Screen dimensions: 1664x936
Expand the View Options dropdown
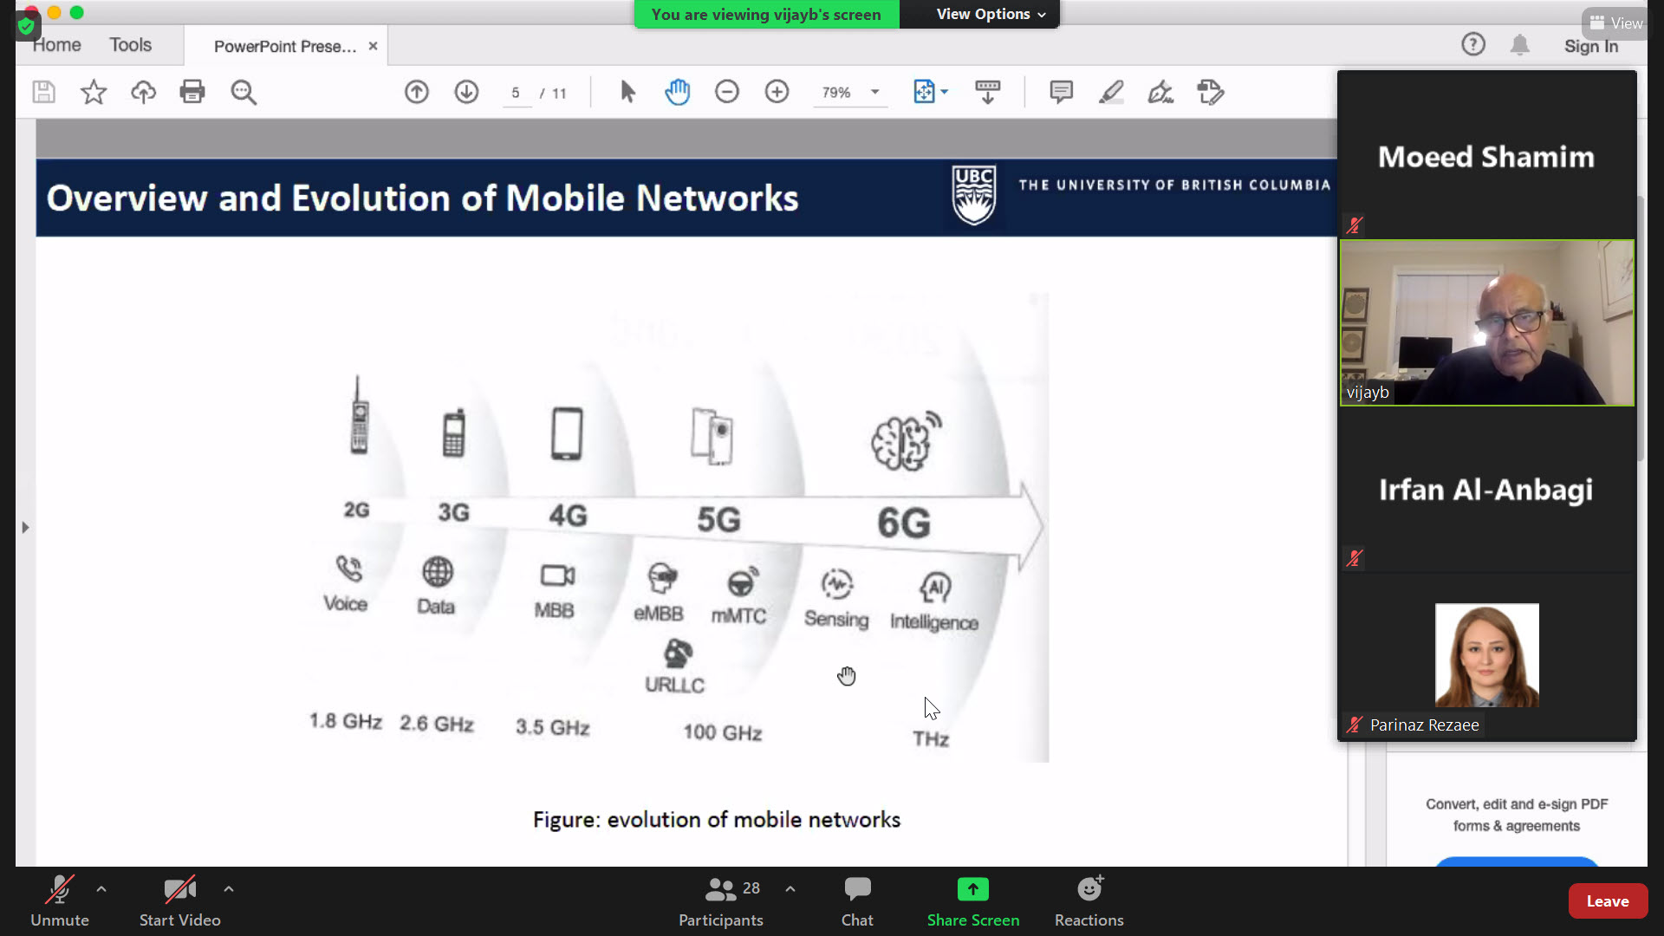991,14
